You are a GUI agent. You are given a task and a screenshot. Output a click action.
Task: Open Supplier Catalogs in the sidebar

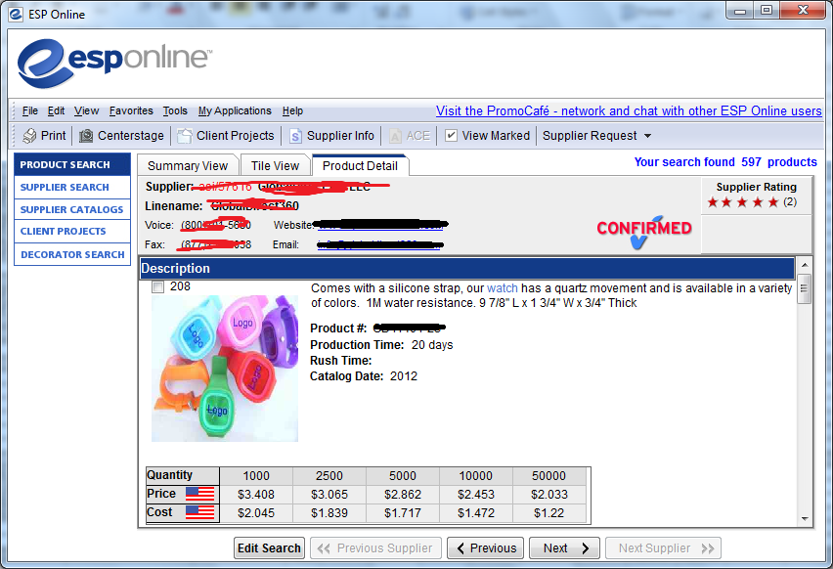(x=72, y=209)
